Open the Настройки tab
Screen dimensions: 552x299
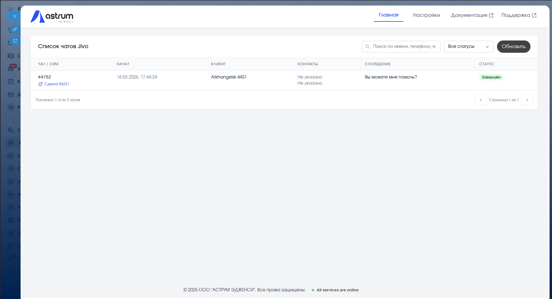click(x=426, y=15)
